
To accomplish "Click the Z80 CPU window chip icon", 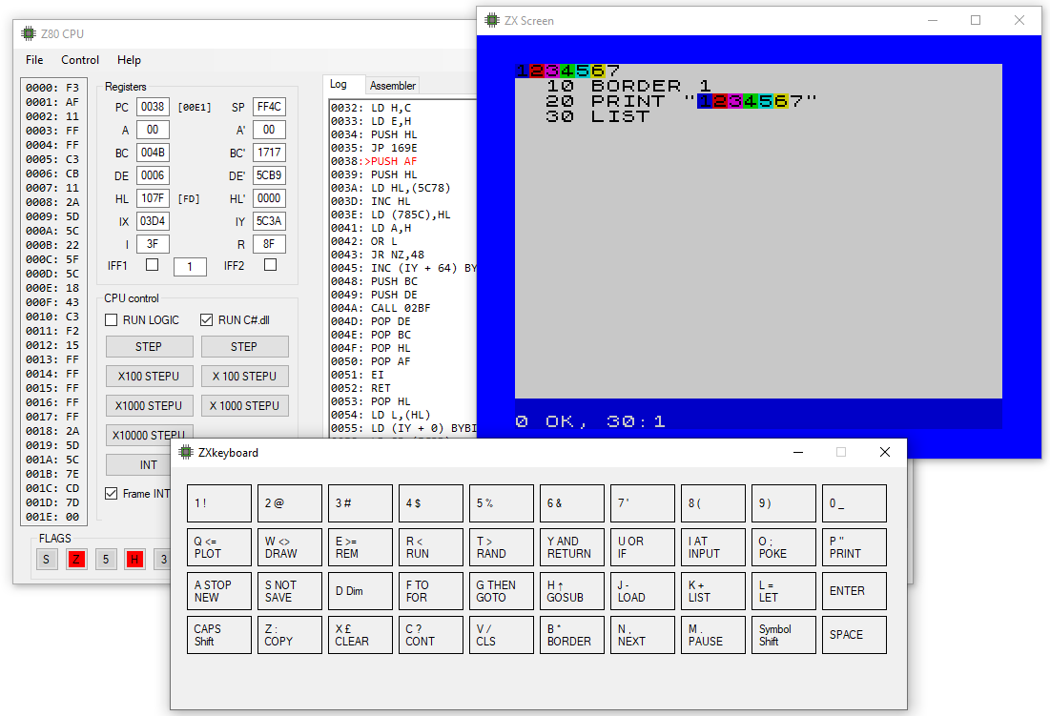I will coord(28,33).
